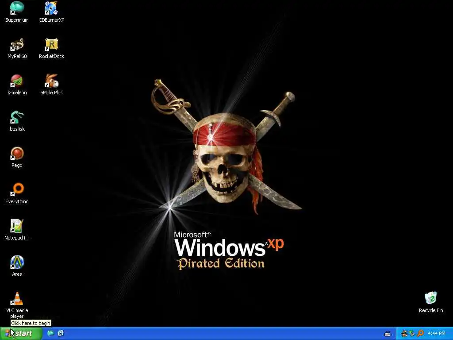The width and height of the screenshot is (453, 340).
Task: Click the second quick launch icon beside Start
Action: coord(61,333)
